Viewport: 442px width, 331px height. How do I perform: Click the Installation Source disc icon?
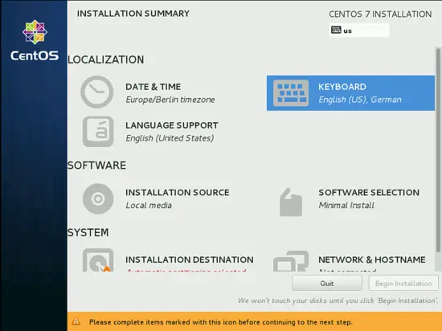98,198
